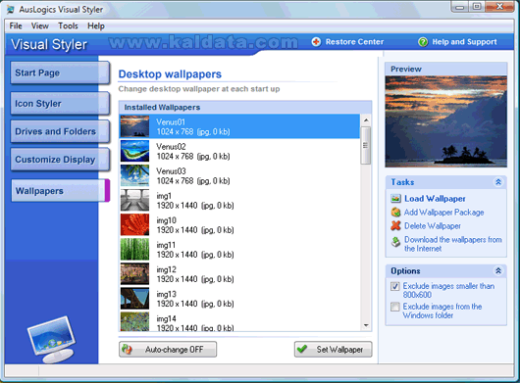Switch to the Wallpapers section
Screen dimensions: 520x383
pyautogui.click(x=61, y=191)
